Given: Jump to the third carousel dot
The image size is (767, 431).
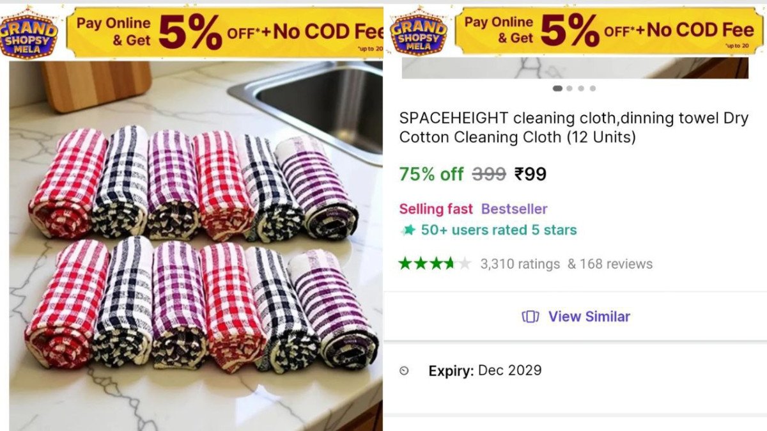Looking at the screenshot, I should pos(581,89).
